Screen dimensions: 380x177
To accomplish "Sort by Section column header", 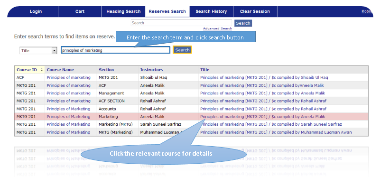I will coord(106,70).
